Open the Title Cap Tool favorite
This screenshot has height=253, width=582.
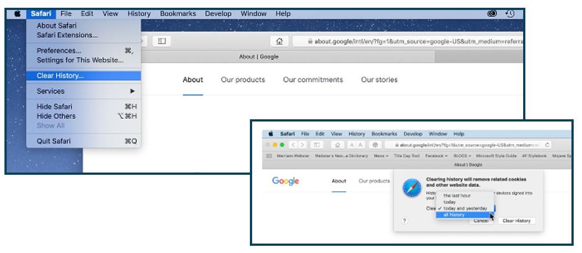[x=407, y=156]
